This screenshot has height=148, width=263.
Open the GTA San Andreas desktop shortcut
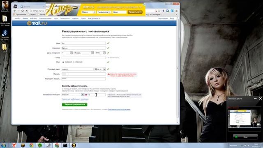tap(5, 7)
